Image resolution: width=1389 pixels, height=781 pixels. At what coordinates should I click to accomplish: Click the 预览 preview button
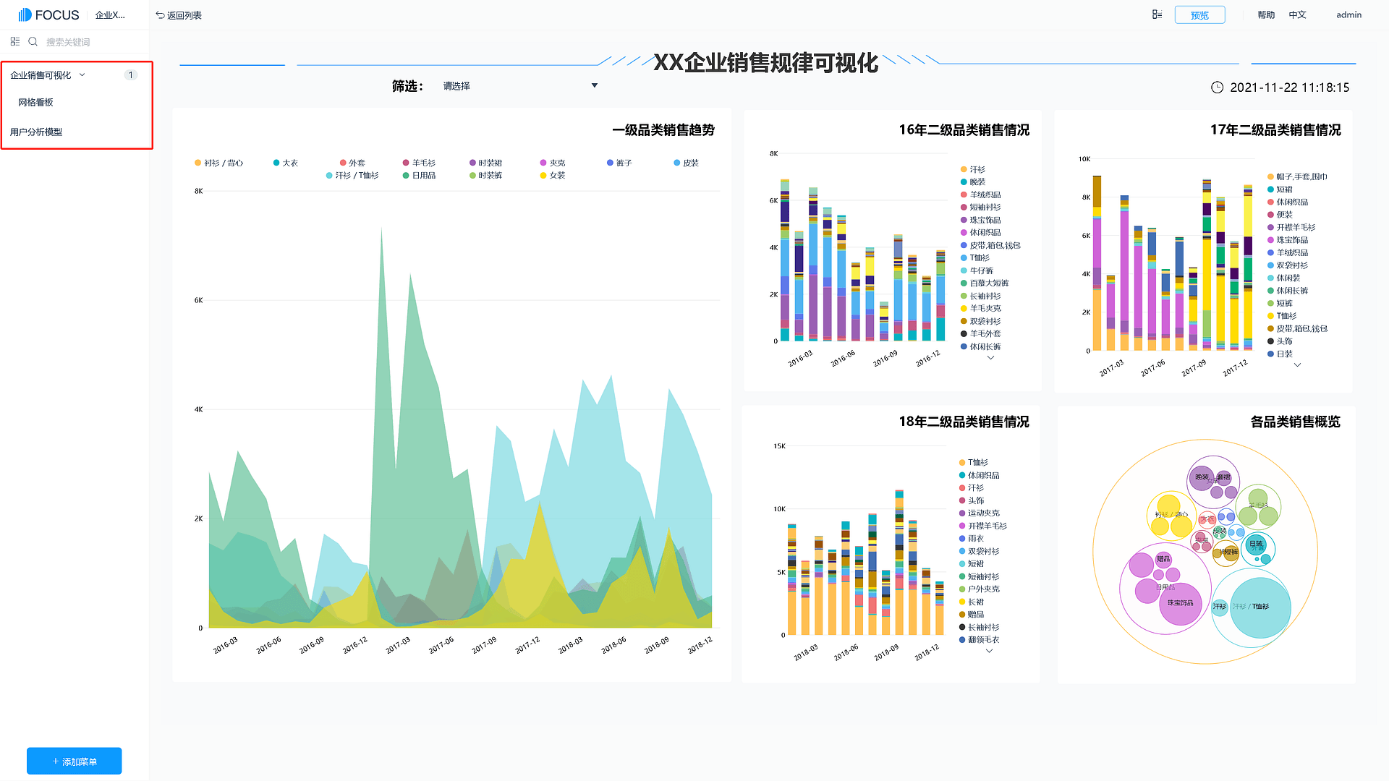pyautogui.click(x=1199, y=15)
